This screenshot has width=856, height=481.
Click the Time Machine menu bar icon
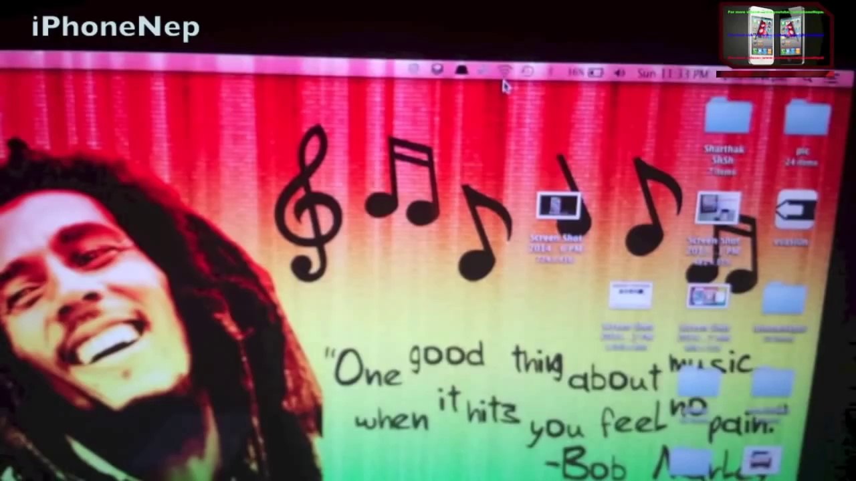point(528,71)
